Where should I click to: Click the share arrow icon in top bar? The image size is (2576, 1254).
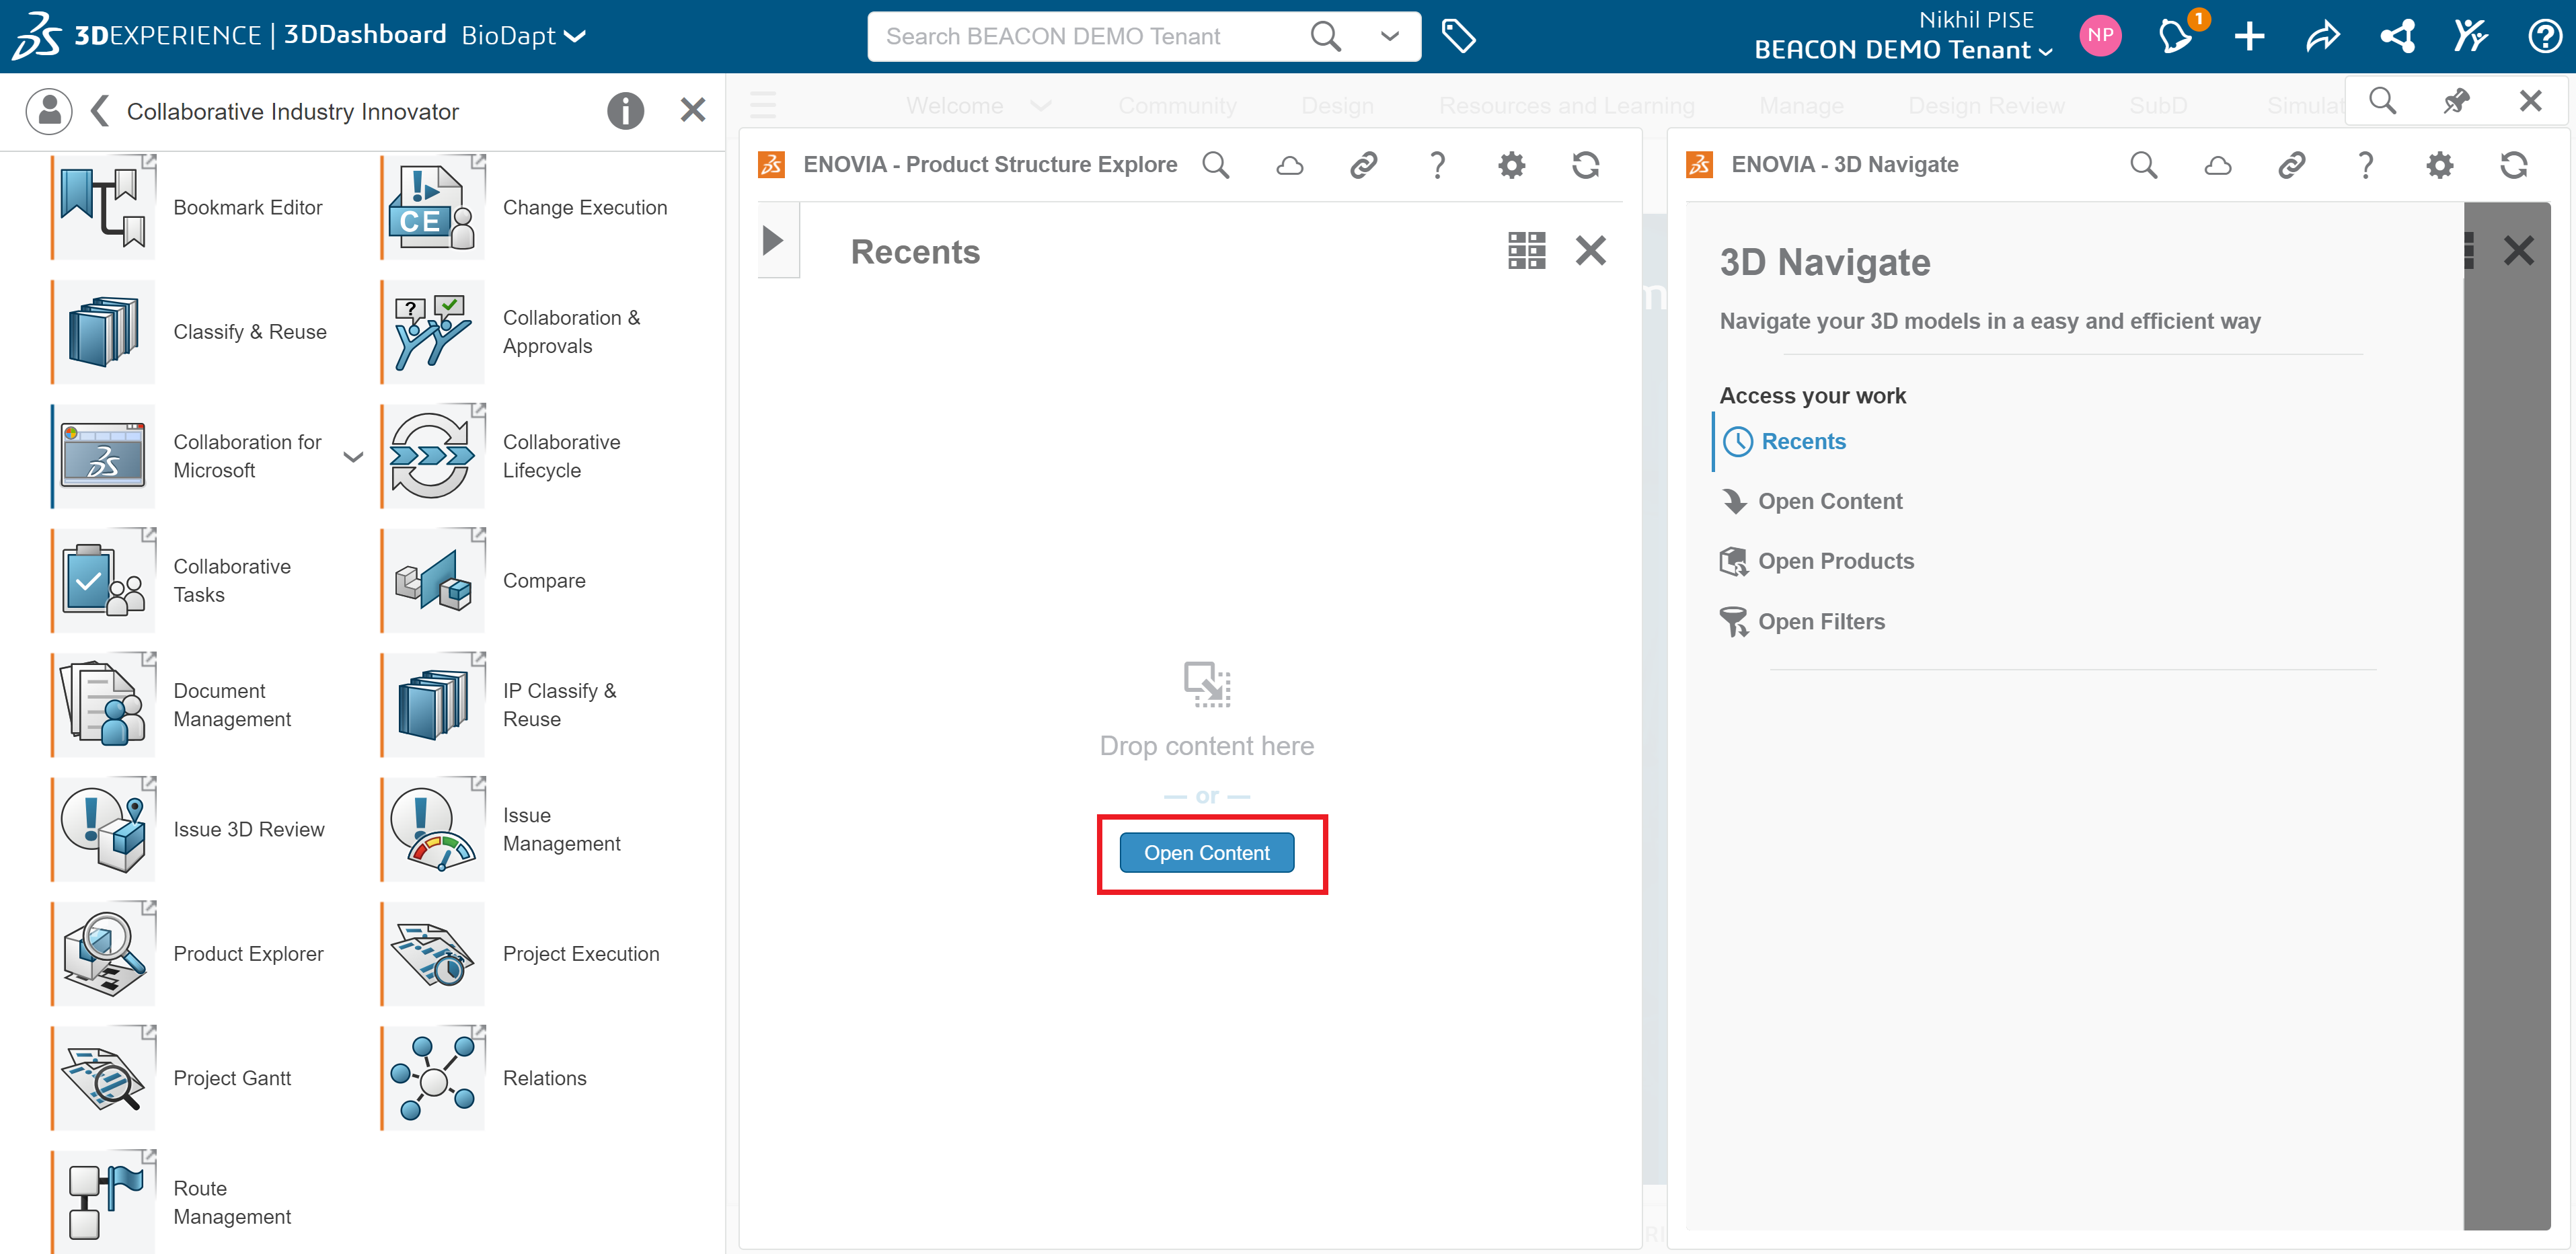click(x=2323, y=37)
